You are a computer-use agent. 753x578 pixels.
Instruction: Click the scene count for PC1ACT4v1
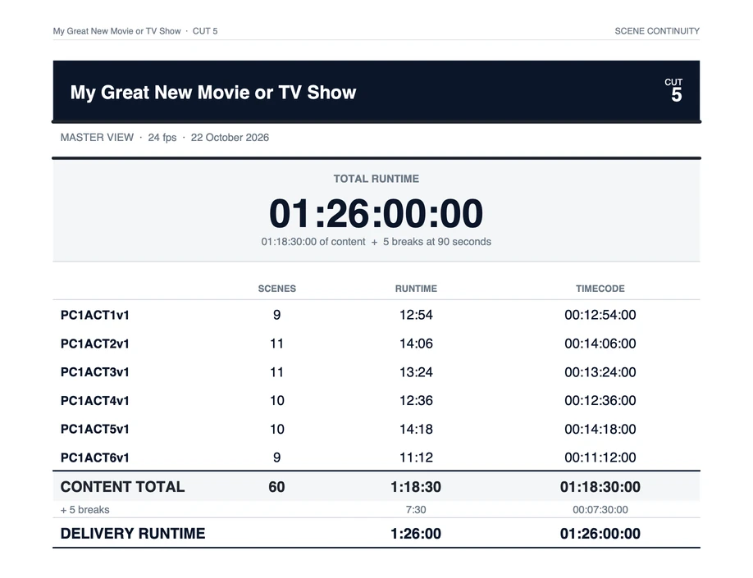[276, 400]
